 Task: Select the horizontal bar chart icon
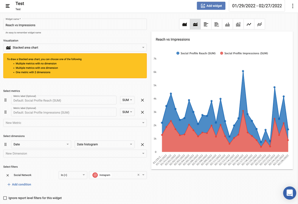[x=206, y=24]
